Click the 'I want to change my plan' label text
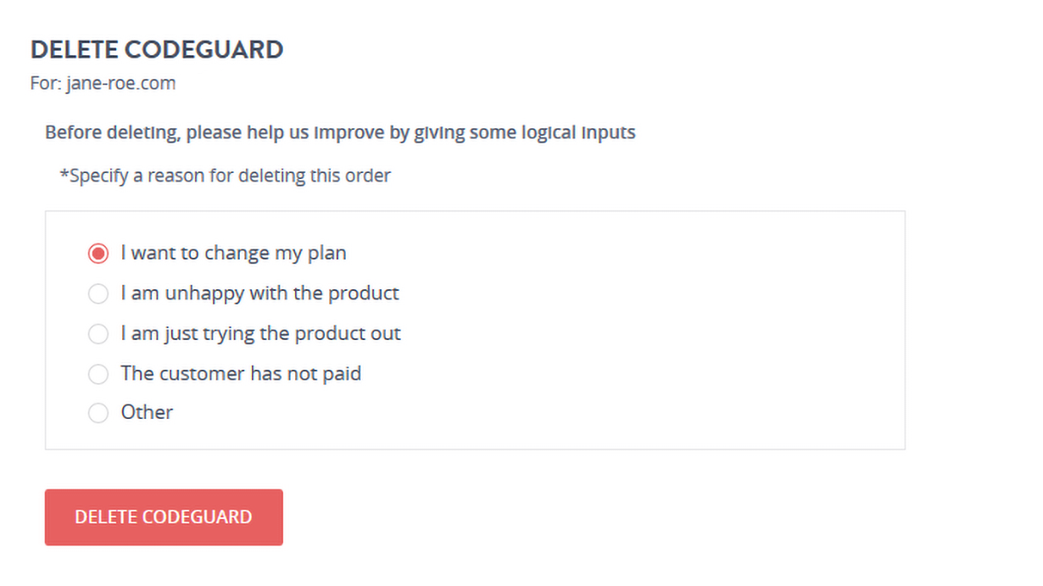This screenshot has width=1043, height=586. pos(233,254)
